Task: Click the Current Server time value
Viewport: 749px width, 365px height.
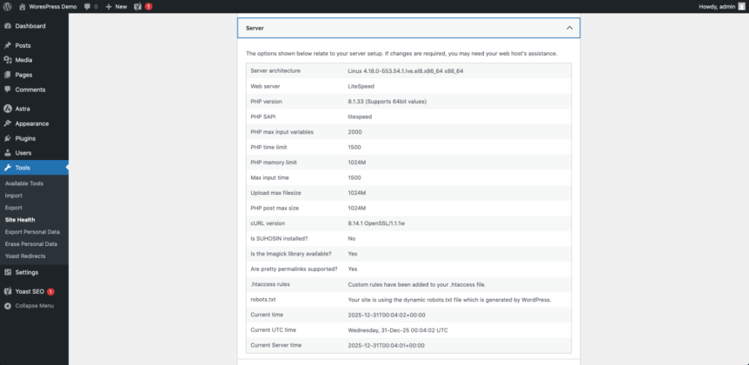Action: coord(386,345)
